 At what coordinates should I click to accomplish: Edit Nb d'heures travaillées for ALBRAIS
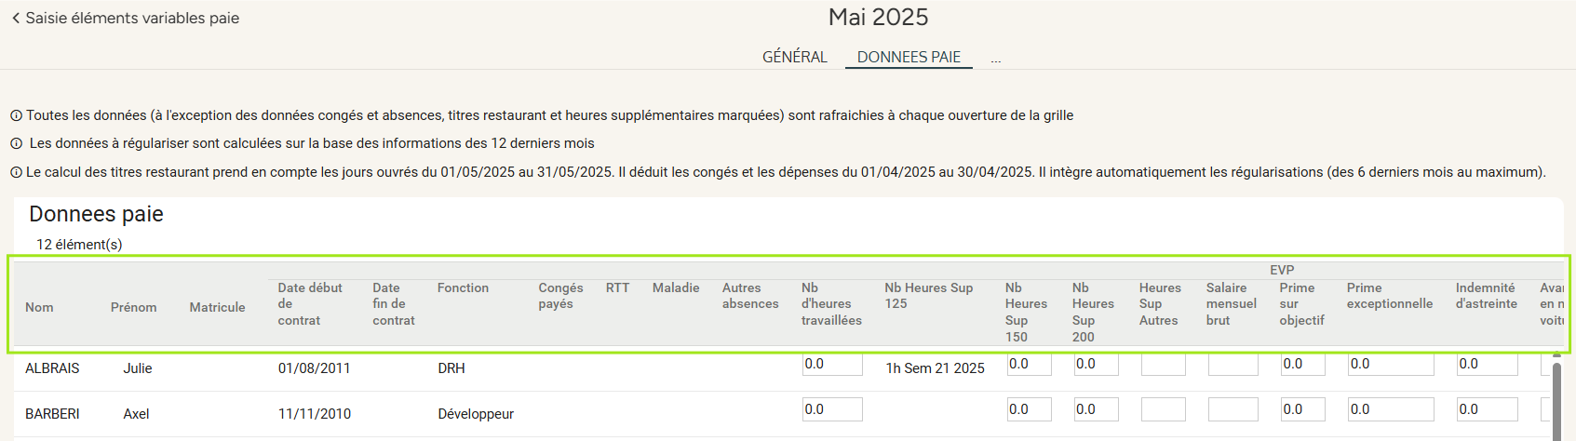click(832, 364)
